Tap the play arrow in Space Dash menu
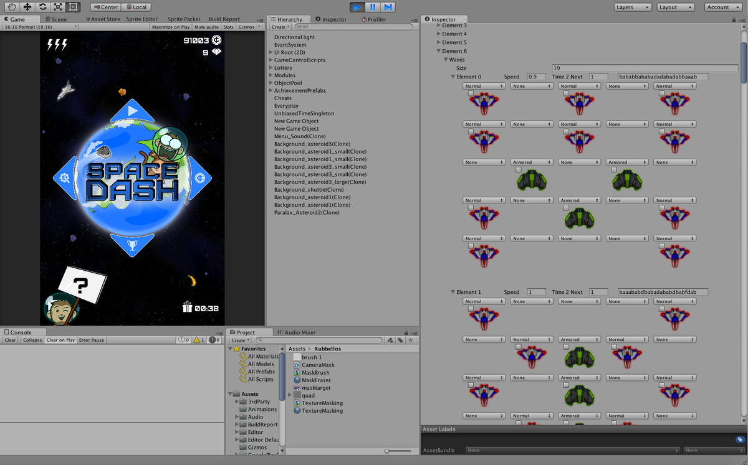 (132, 111)
